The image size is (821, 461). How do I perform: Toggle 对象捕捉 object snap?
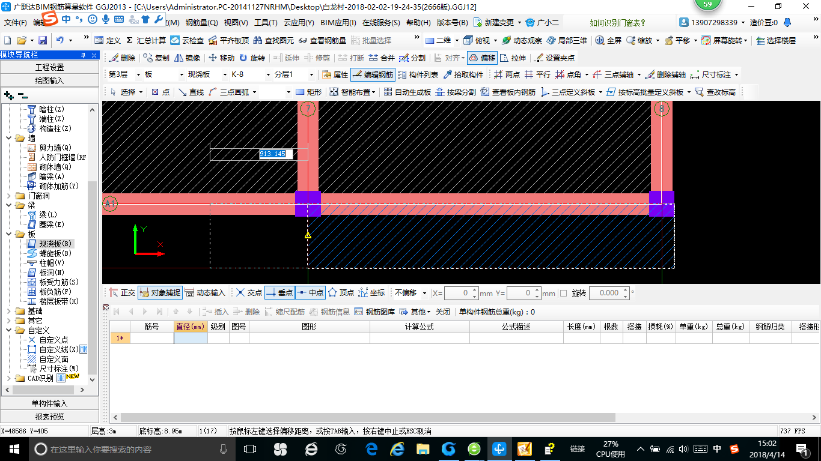point(160,293)
